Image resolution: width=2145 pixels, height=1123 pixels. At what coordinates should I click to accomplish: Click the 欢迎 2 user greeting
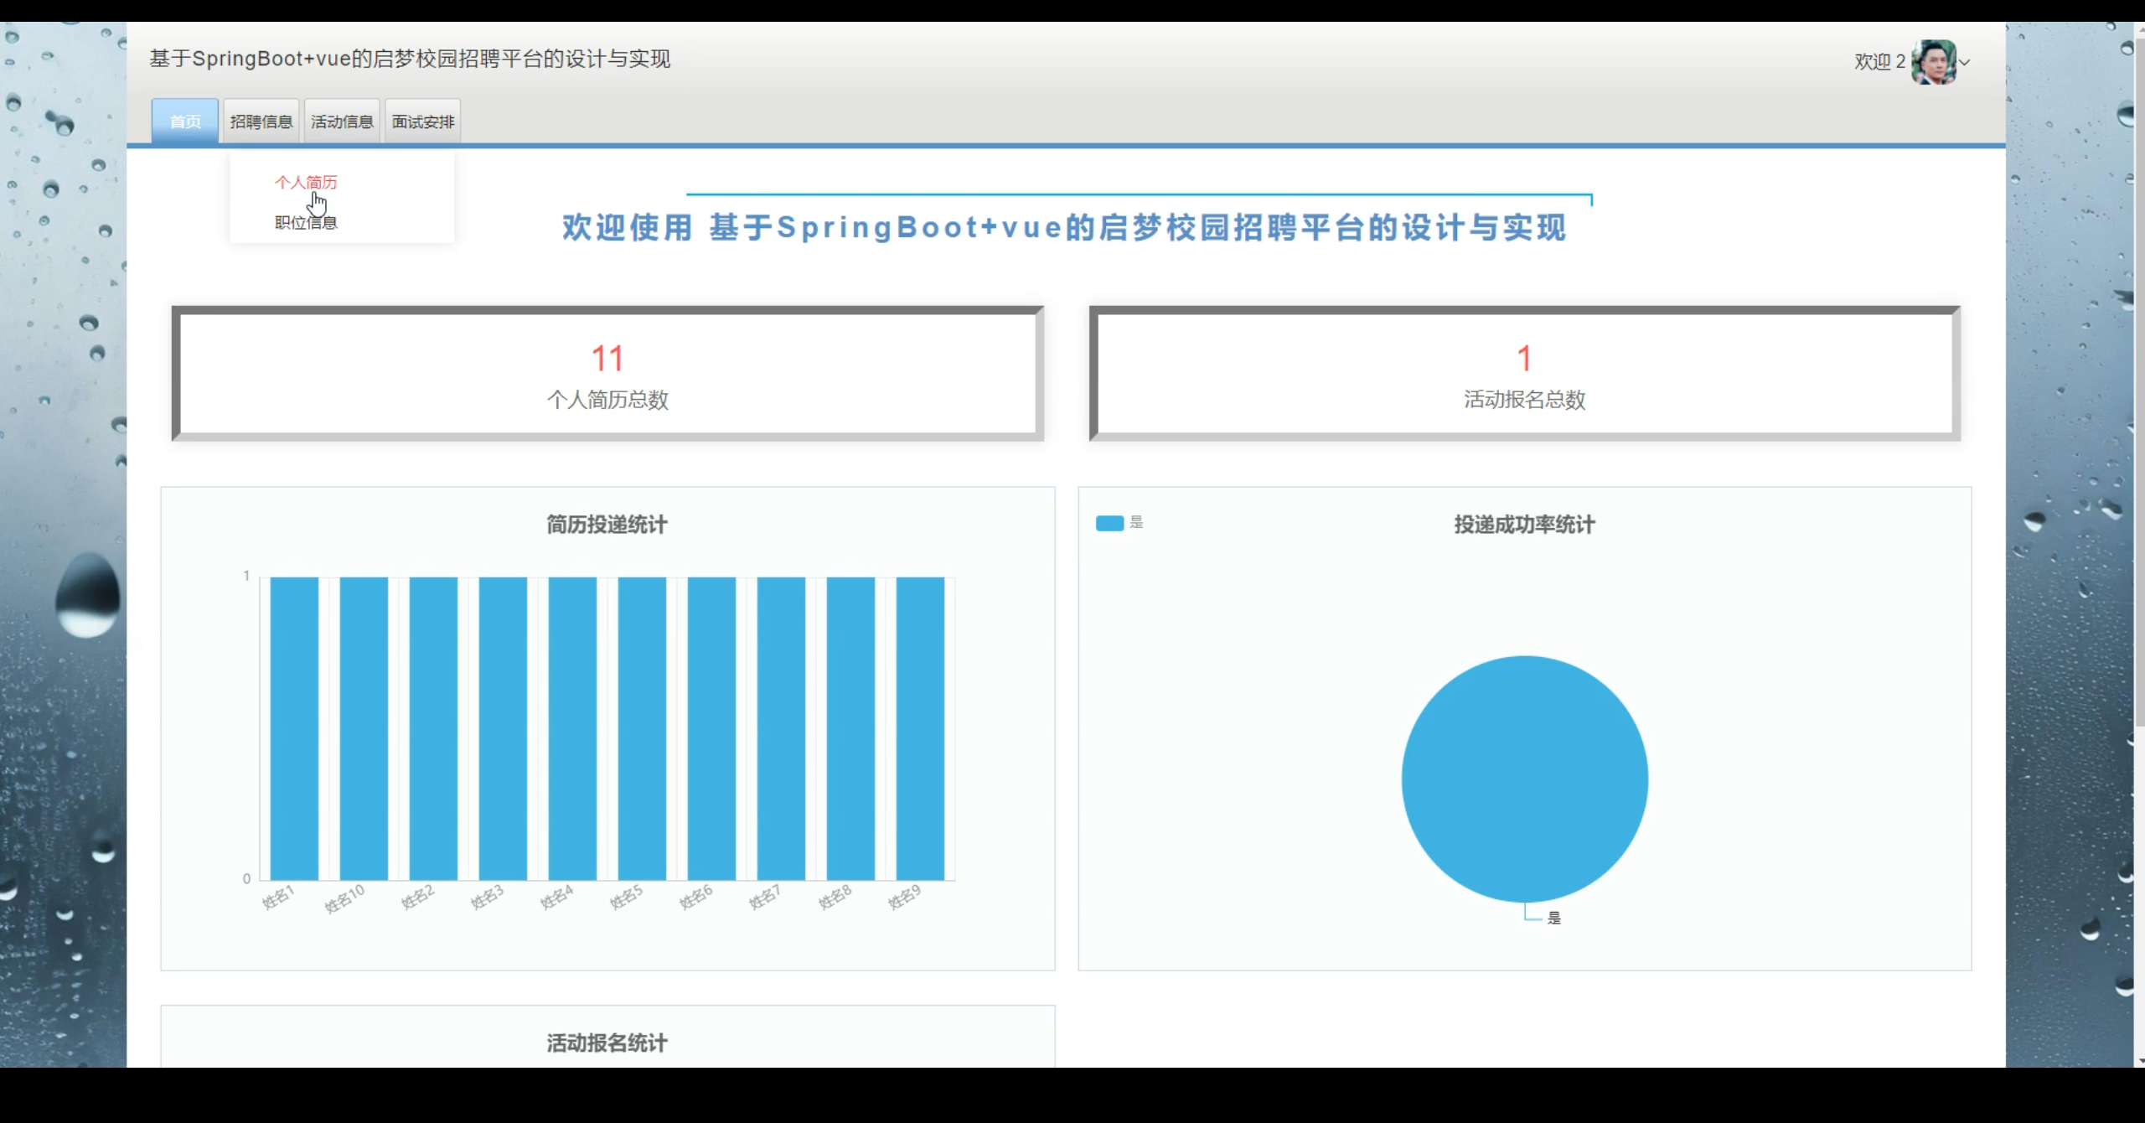(x=1879, y=62)
